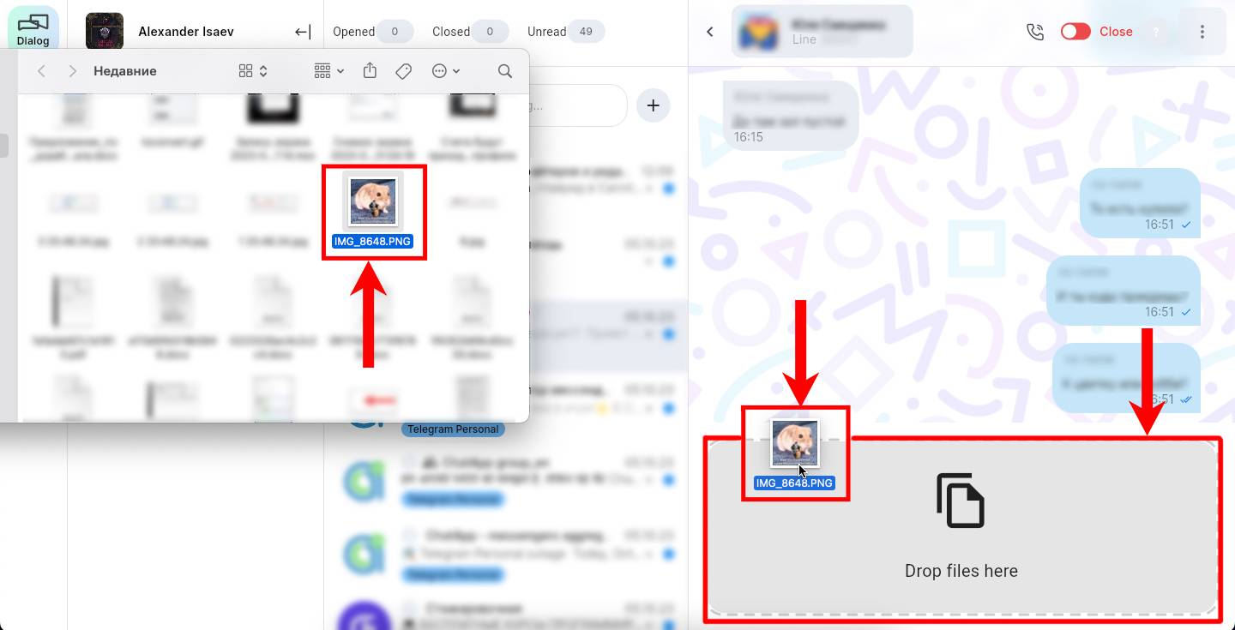Click the Alexander Isaev profile avatar
The image size is (1235, 630).
104,32
